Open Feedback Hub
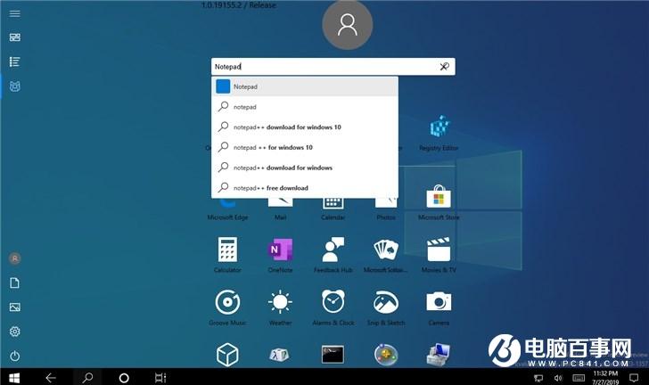Screen dimensions: 649x385 point(333,254)
